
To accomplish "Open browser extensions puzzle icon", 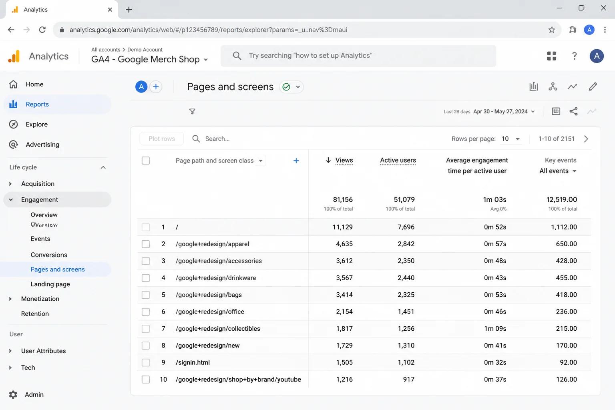I will pos(573,30).
